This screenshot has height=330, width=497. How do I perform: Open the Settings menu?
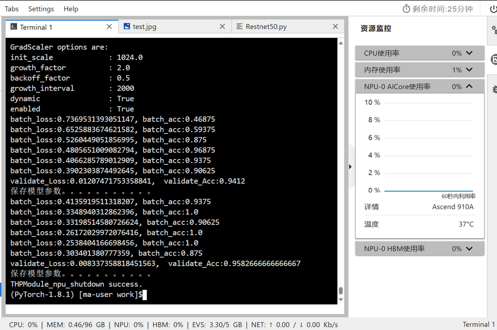[x=41, y=9]
